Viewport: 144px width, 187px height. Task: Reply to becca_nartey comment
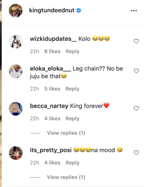click(73, 119)
